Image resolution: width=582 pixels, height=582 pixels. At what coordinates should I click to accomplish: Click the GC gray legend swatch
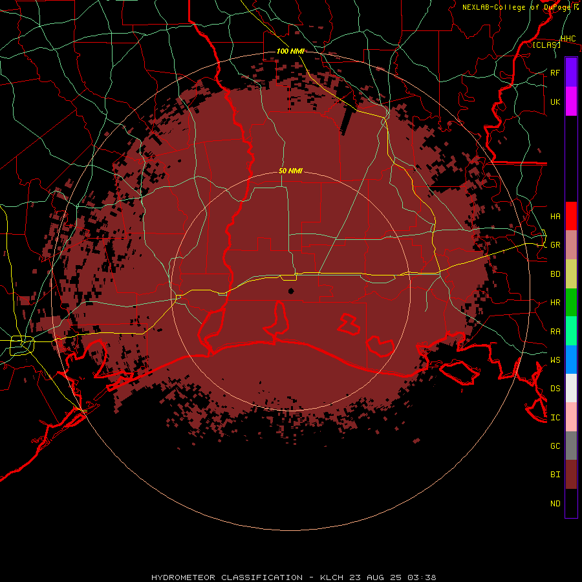point(571,446)
